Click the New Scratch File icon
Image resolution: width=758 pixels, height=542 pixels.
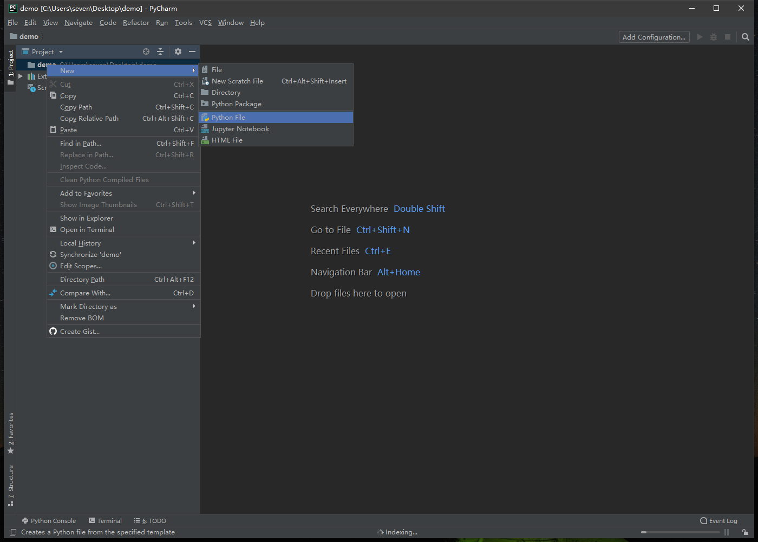click(205, 81)
